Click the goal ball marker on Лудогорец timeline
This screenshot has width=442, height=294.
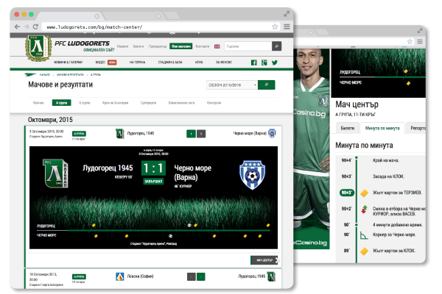189,225
